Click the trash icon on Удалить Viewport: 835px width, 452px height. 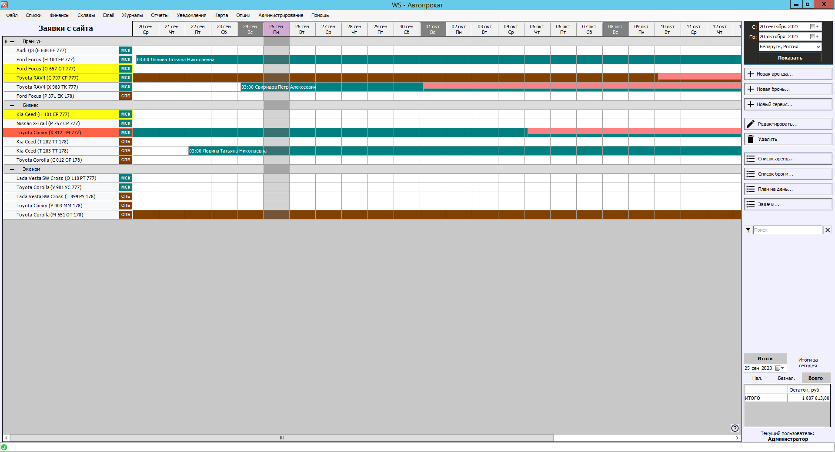(x=751, y=139)
